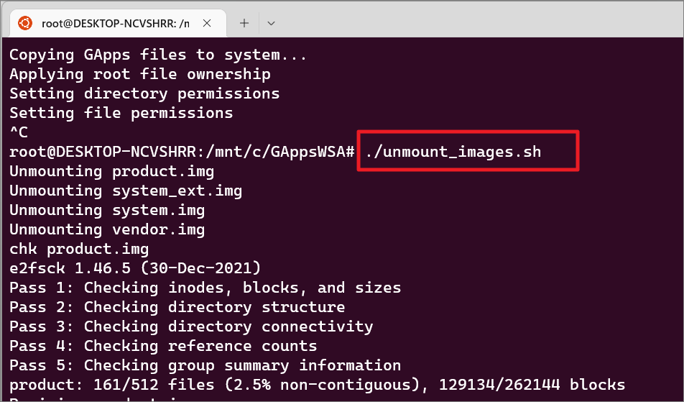
Task: Click the root@DESKTOP-NCVSHRR:/mnt/c/GAppsWSA# prompt
Action: pyautogui.click(x=182, y=152)
